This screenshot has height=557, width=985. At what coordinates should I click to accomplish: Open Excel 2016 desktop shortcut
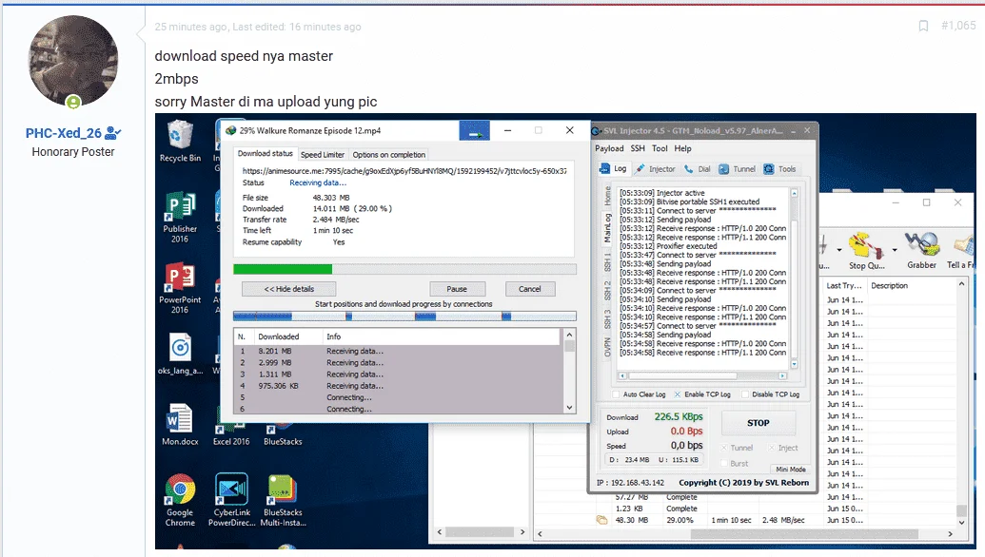click(231, 434)
